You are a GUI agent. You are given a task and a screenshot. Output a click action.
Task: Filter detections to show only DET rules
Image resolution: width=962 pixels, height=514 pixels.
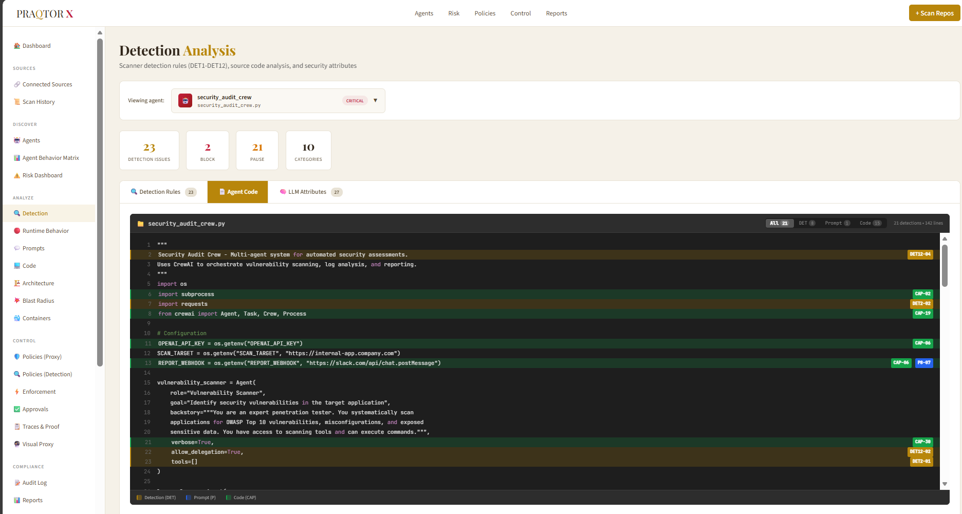tap(806, 223)
